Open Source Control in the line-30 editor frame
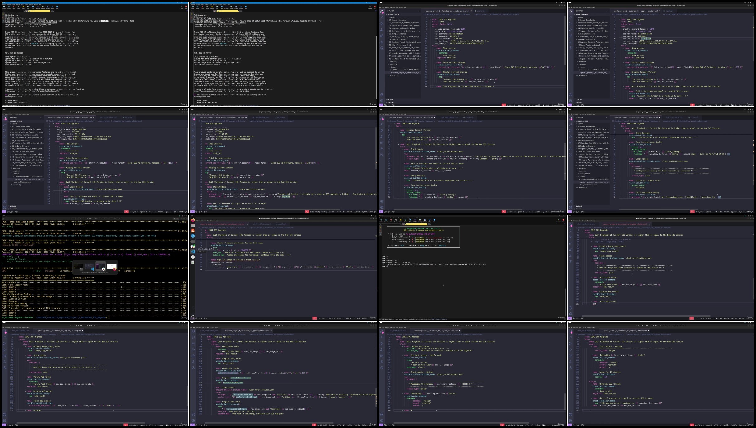756x428 pixels. pos(382,24)
